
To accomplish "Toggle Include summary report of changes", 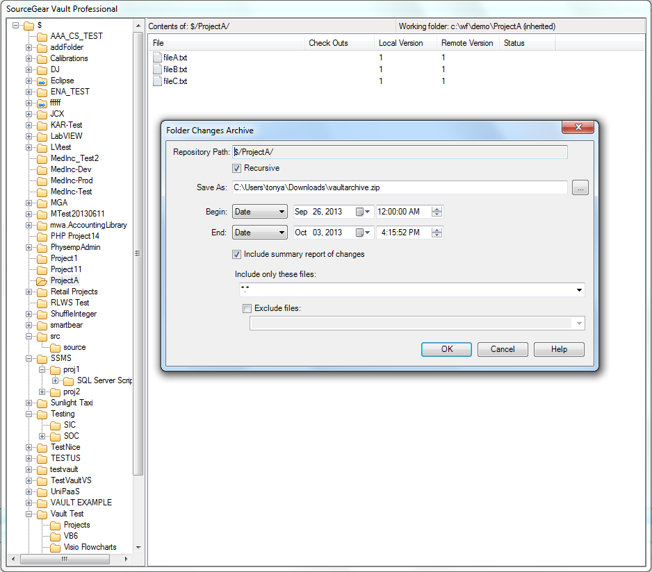I will (x=236, y=254).
